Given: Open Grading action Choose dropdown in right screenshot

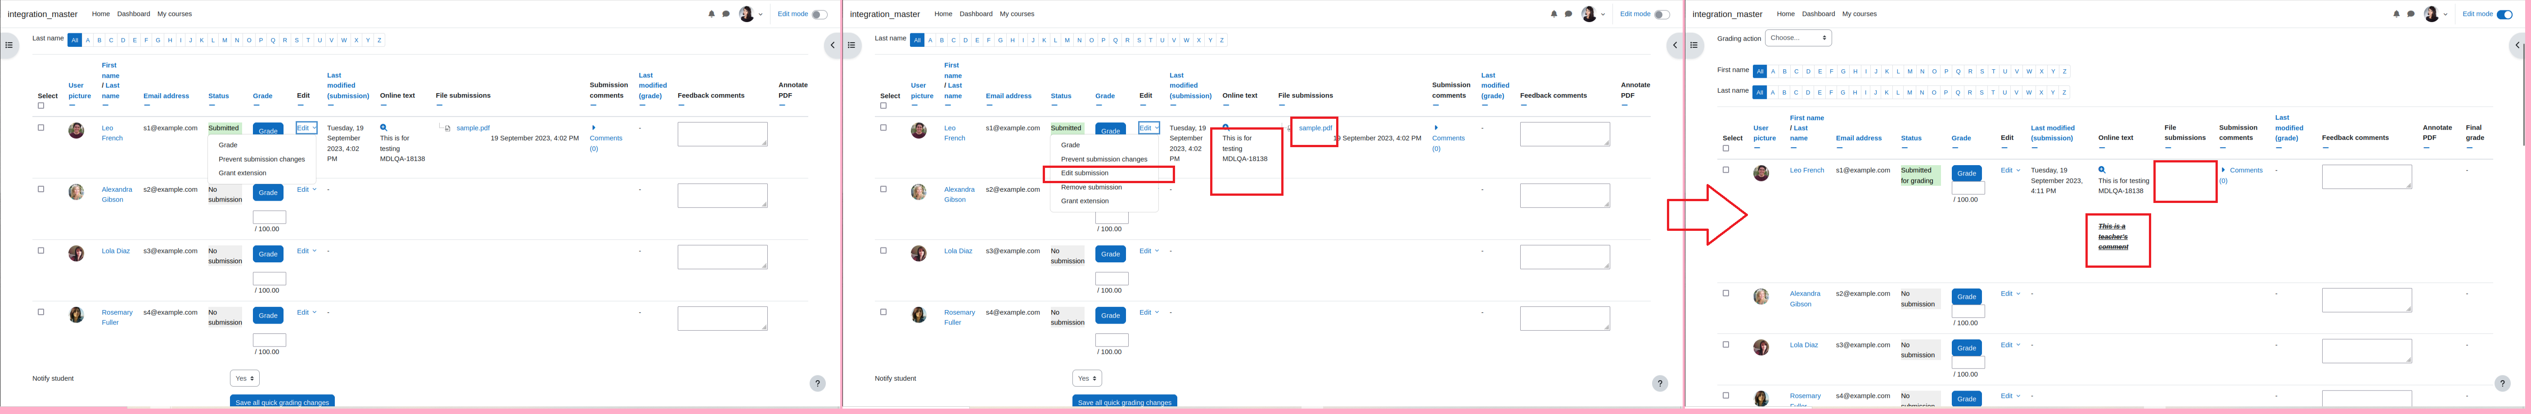Looking at the screenshot, I should [x=1798, y=38].
